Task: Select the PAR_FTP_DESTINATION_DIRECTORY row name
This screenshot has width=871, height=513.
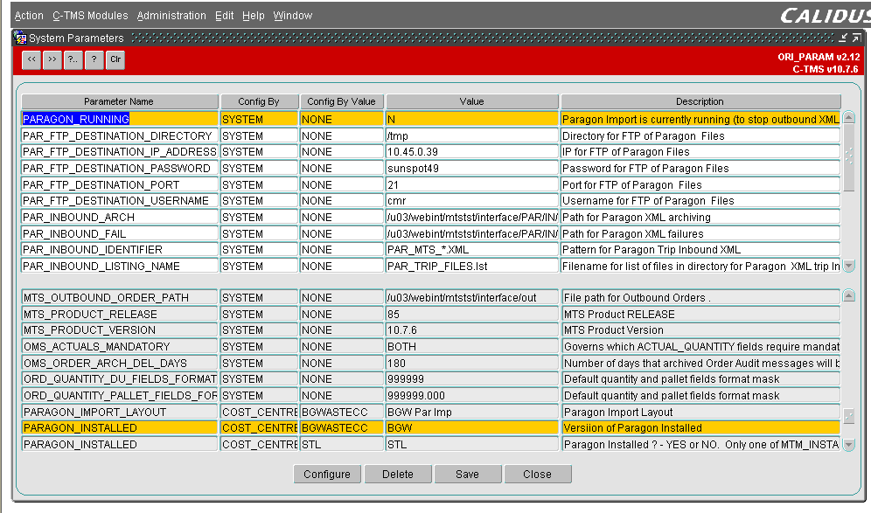Action: (x=120, y=136)
